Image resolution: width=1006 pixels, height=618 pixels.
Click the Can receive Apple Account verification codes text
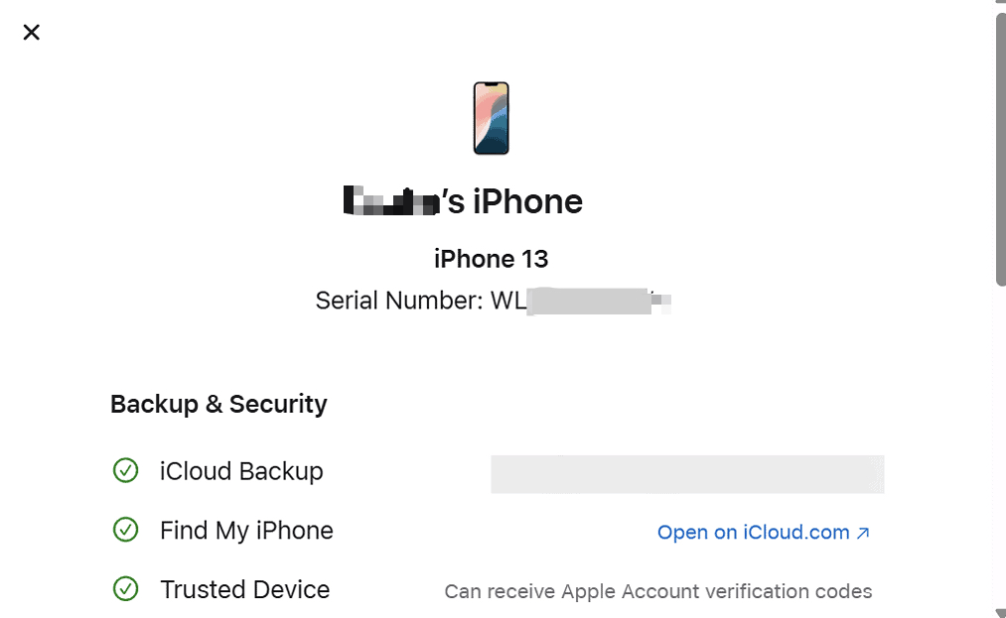point(658,591)
